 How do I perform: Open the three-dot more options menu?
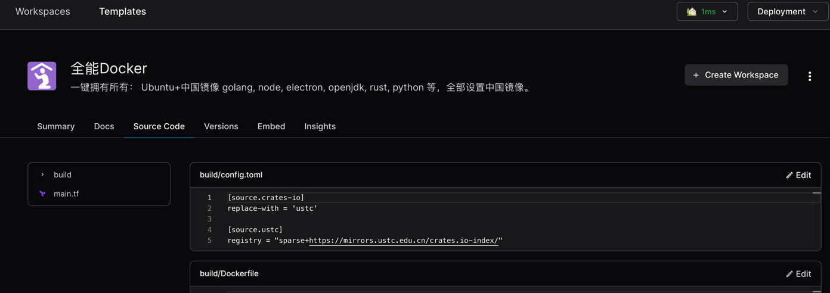(x=809, y=76)
